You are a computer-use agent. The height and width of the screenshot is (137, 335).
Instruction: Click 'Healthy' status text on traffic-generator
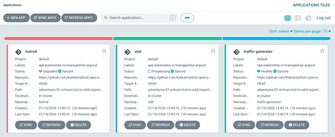click(x=267, y=71)
